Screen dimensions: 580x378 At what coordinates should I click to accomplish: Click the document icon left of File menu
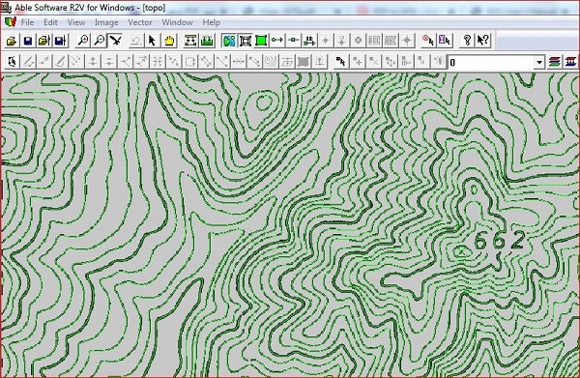[x=10, y=22]
